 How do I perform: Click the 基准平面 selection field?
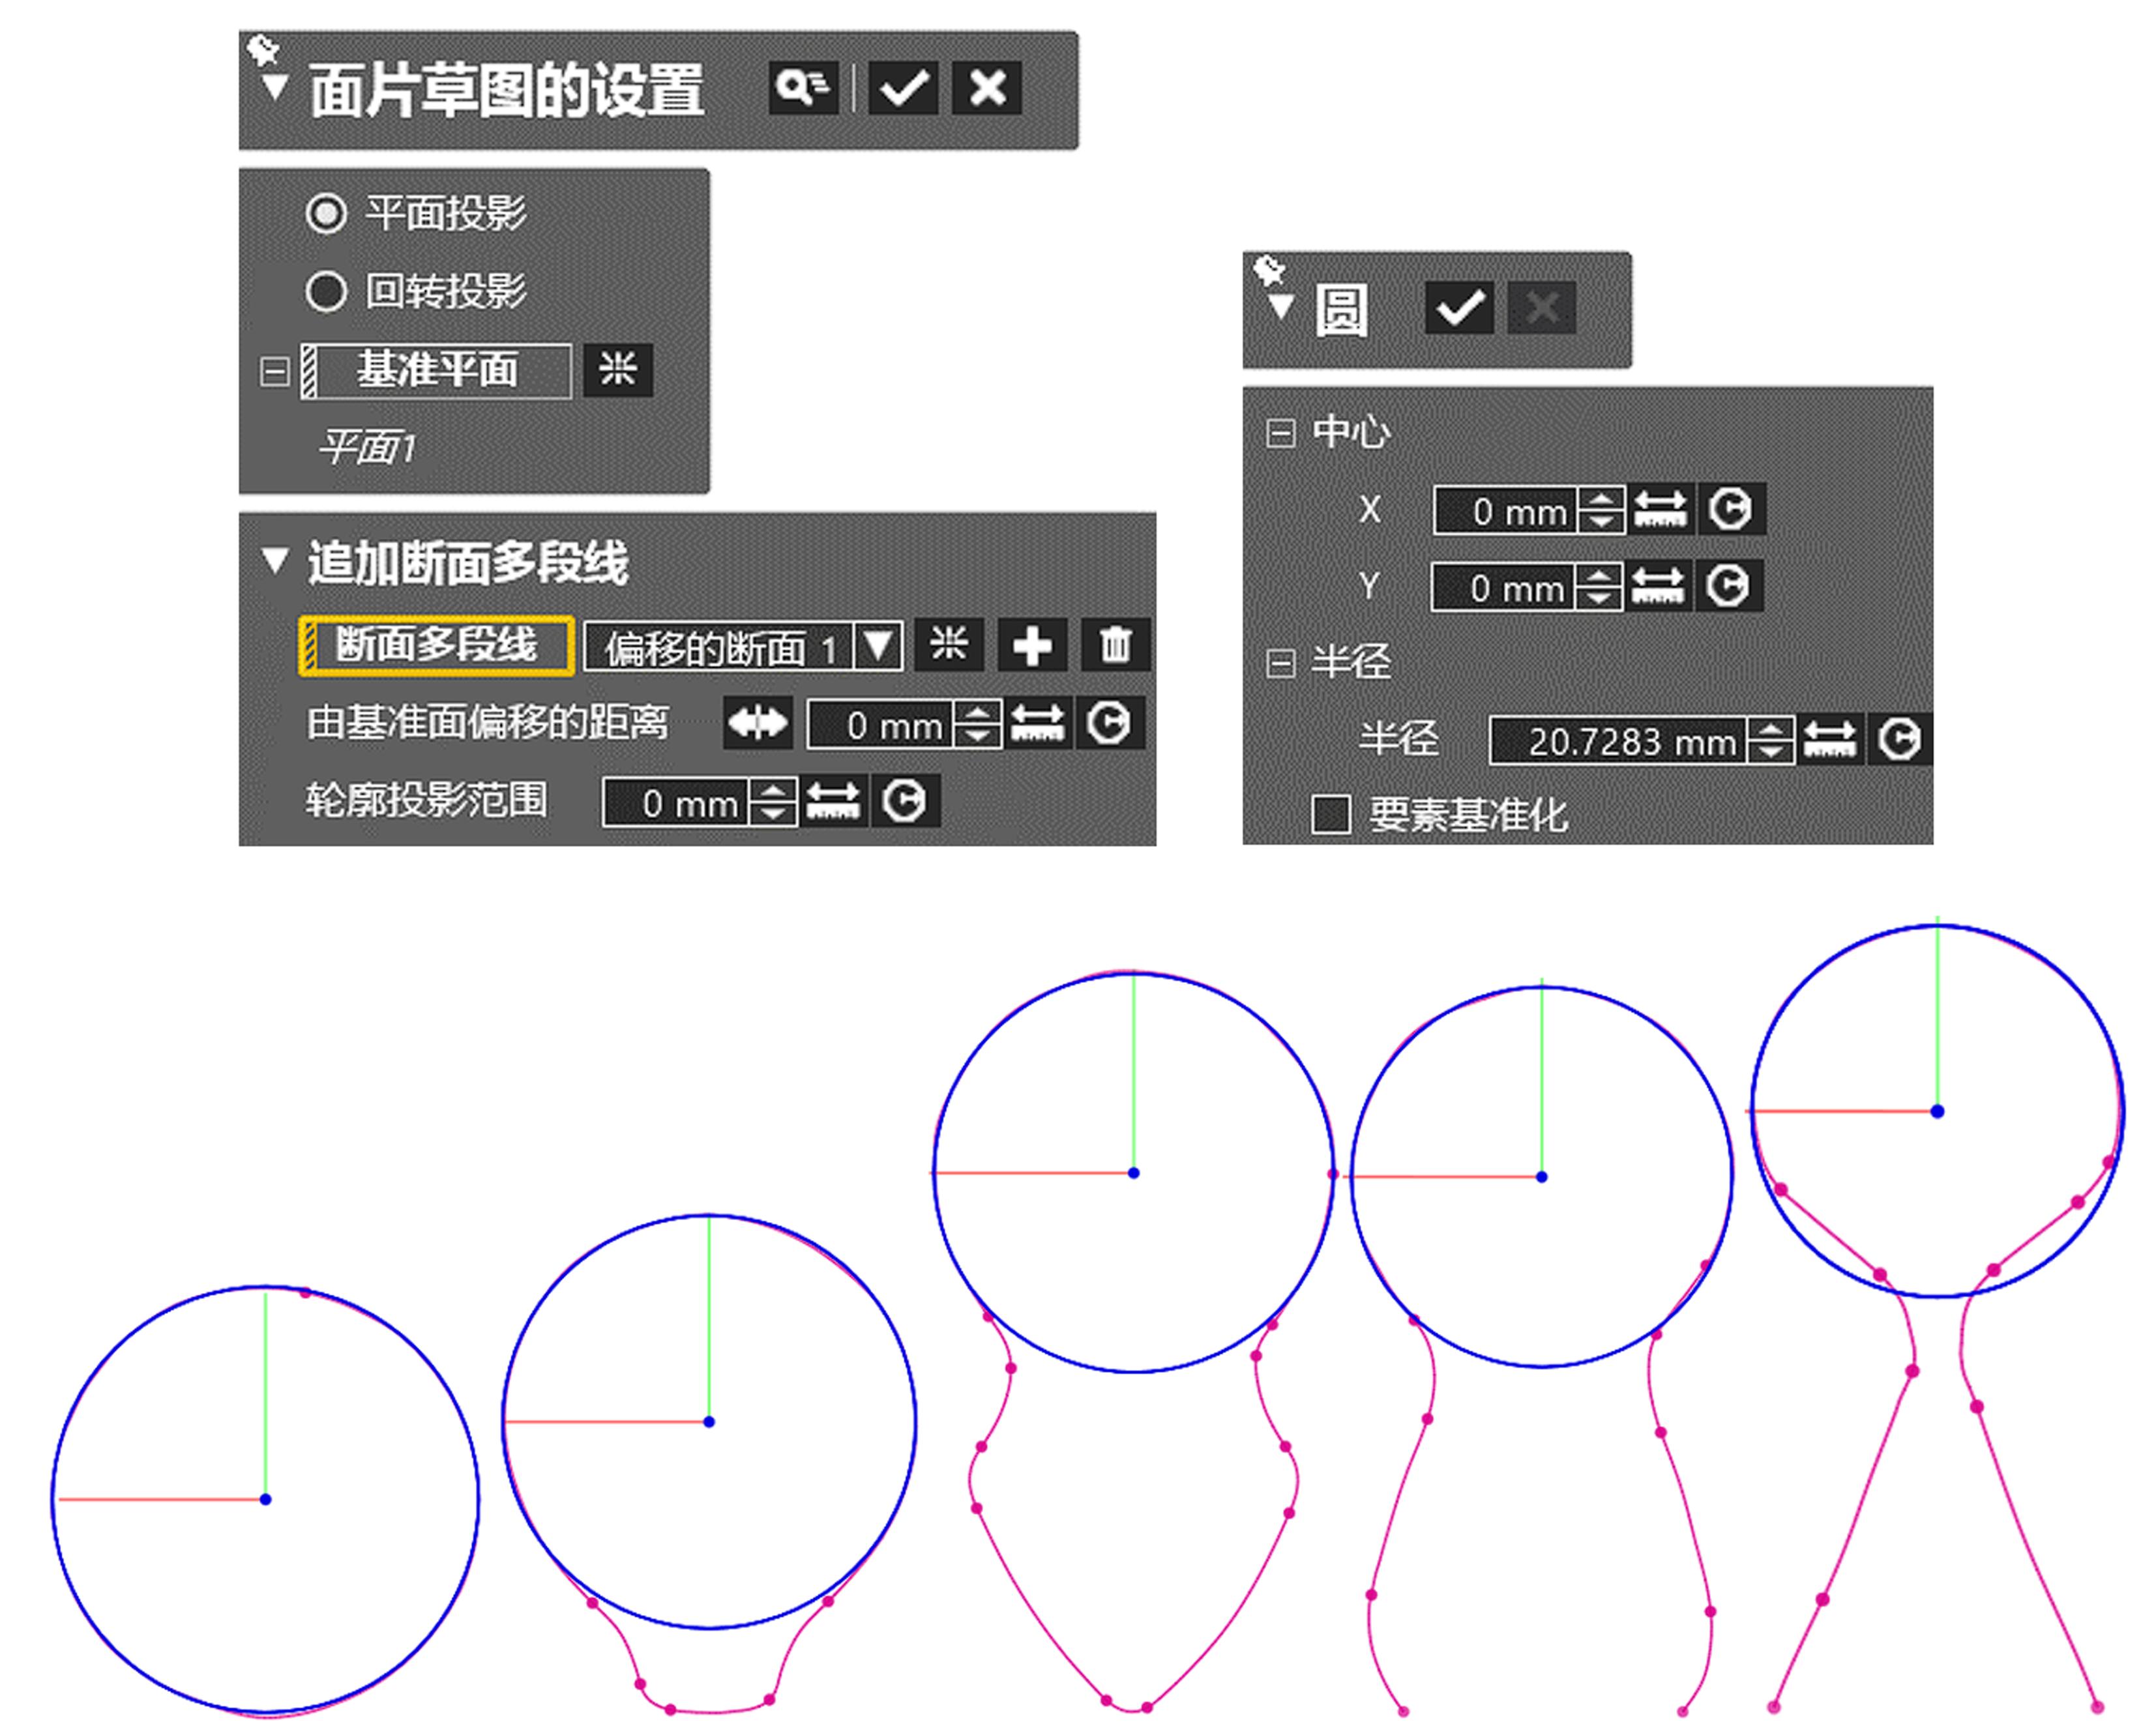(x=436, y=371)
